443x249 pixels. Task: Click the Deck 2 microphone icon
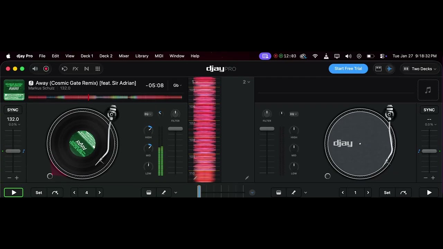click(x=293, y=193)
